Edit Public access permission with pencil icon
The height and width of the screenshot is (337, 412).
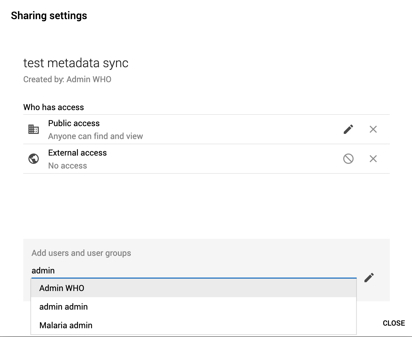(x=348, y=129)
